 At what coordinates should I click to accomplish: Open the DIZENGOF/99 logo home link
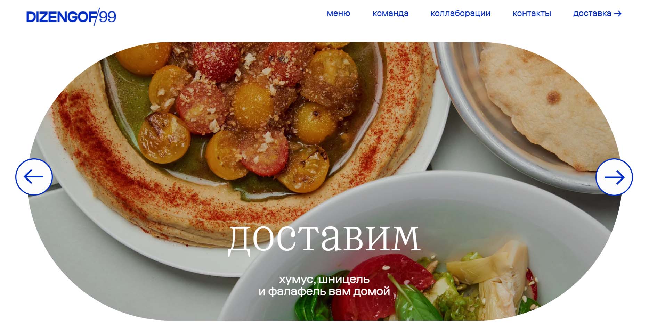[71, 16]
